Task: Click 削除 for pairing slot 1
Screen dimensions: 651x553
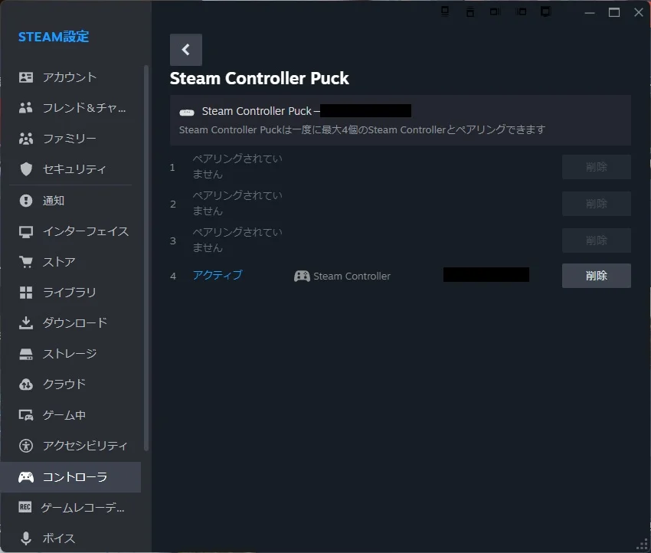Action: (x=596, y=167)
